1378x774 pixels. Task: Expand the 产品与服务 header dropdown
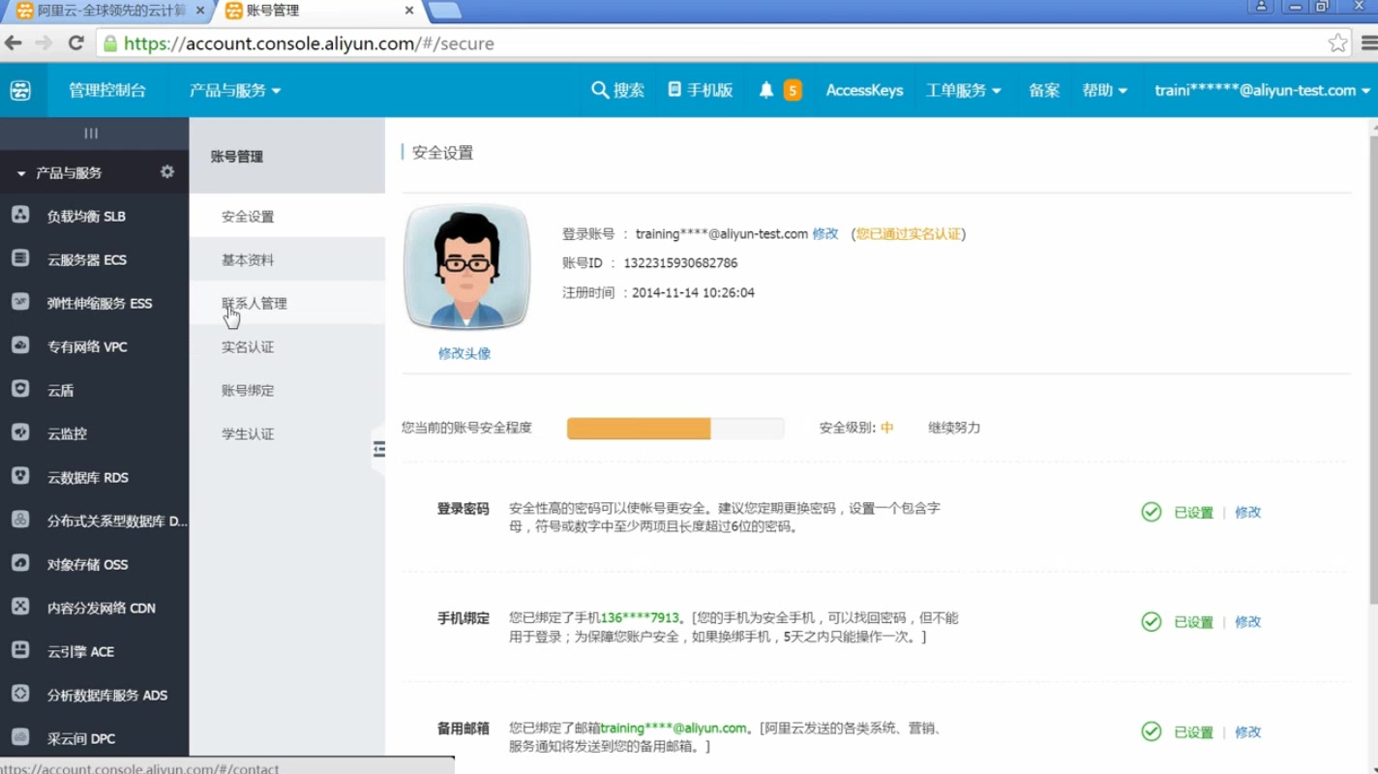(235, 90)
